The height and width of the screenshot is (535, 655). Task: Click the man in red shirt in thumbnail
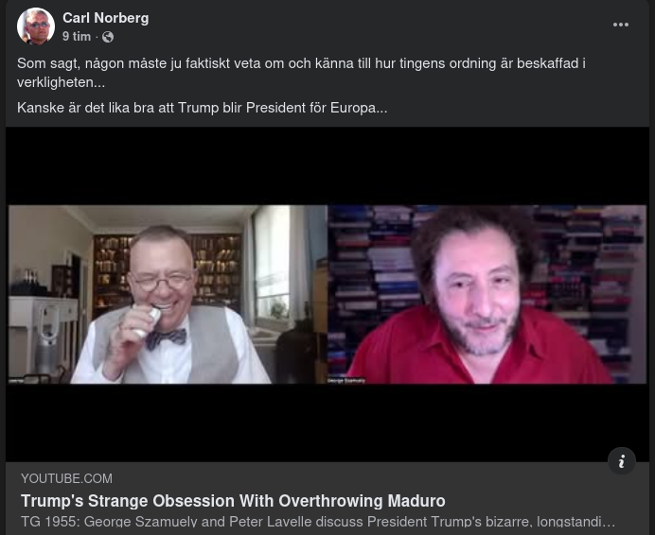click(x=481, y=301)
